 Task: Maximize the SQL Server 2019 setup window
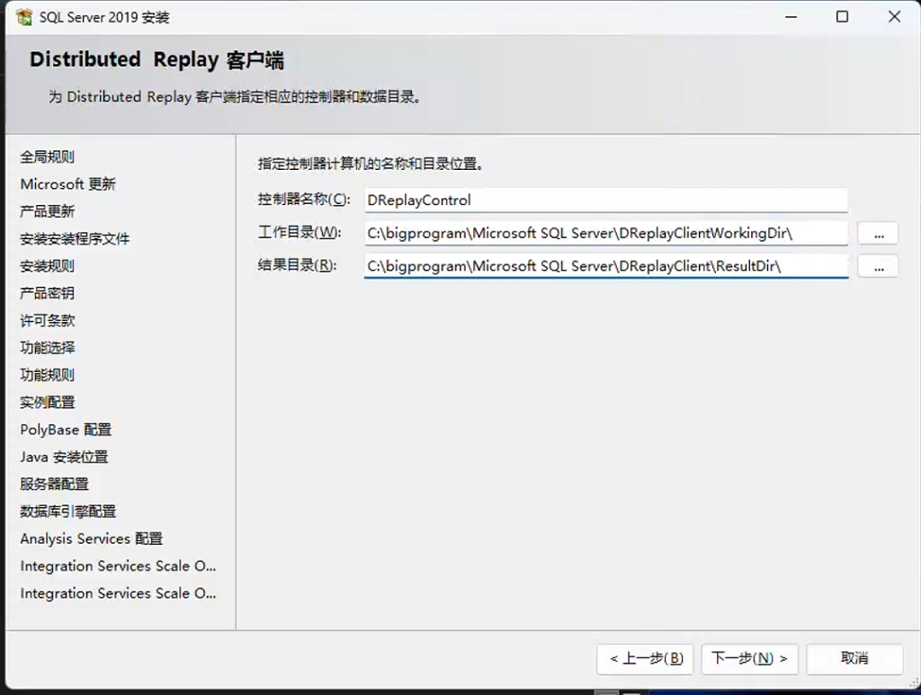[842, 17]
